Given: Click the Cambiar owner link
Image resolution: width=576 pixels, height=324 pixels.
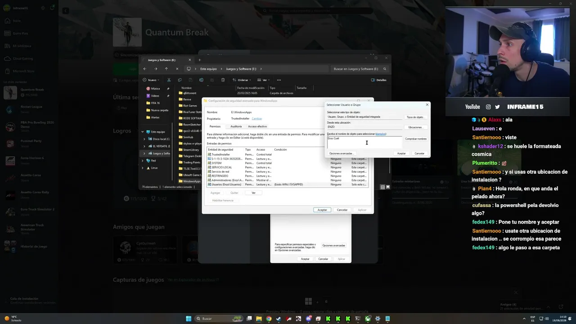Looking at the screenshot, I should click(x=256, y=118).
